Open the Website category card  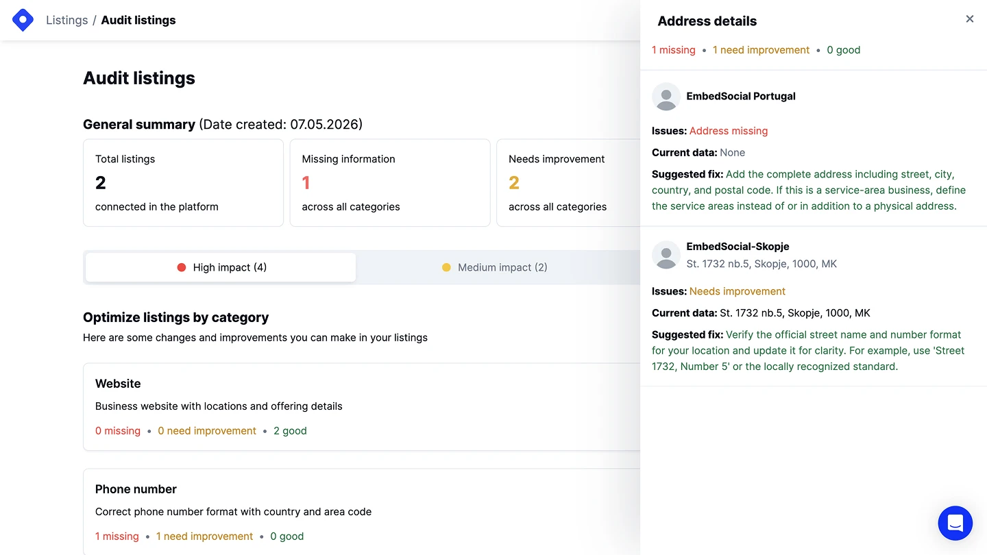point(362,407)
